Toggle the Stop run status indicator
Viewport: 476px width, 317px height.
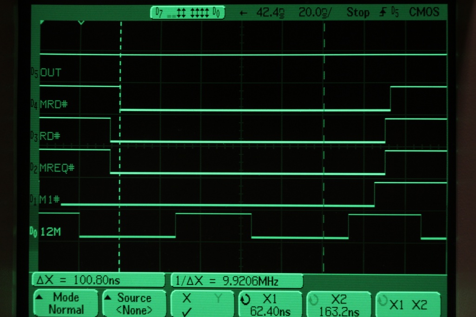(357, 13)
